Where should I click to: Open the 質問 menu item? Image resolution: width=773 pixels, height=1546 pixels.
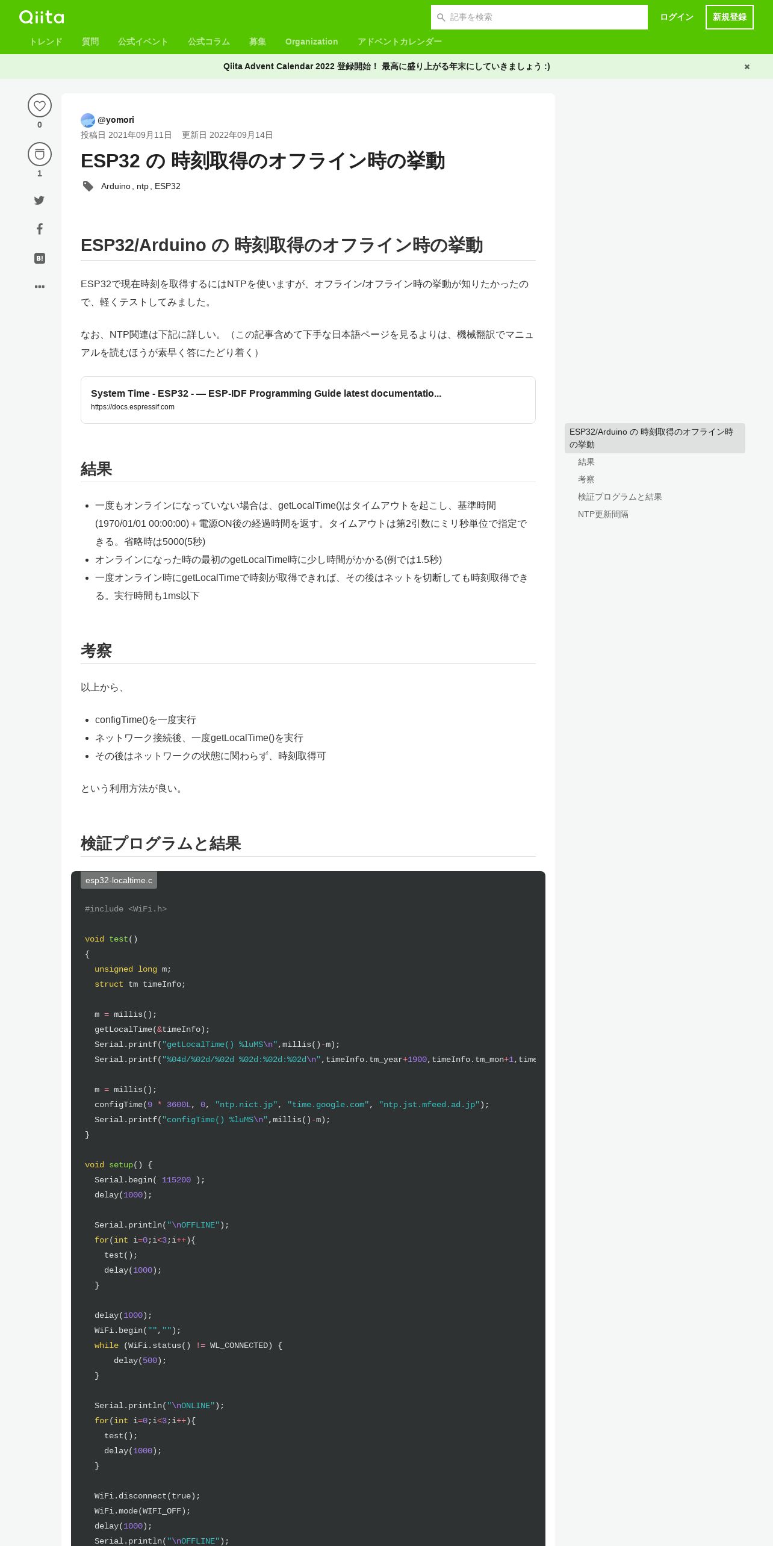90,42
